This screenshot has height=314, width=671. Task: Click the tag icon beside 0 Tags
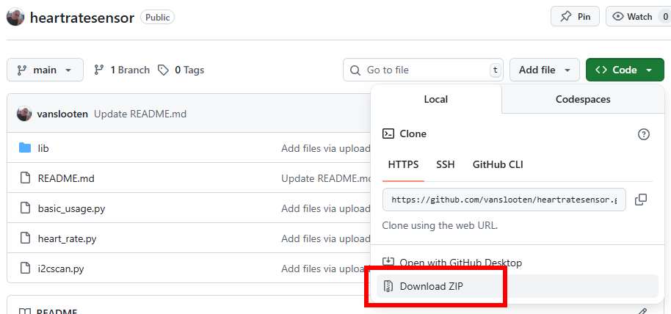163,70
